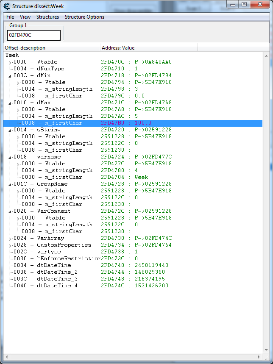Click the Offset-description column header
This screenshot has height=364, width=273.
[x=52, y=48]
